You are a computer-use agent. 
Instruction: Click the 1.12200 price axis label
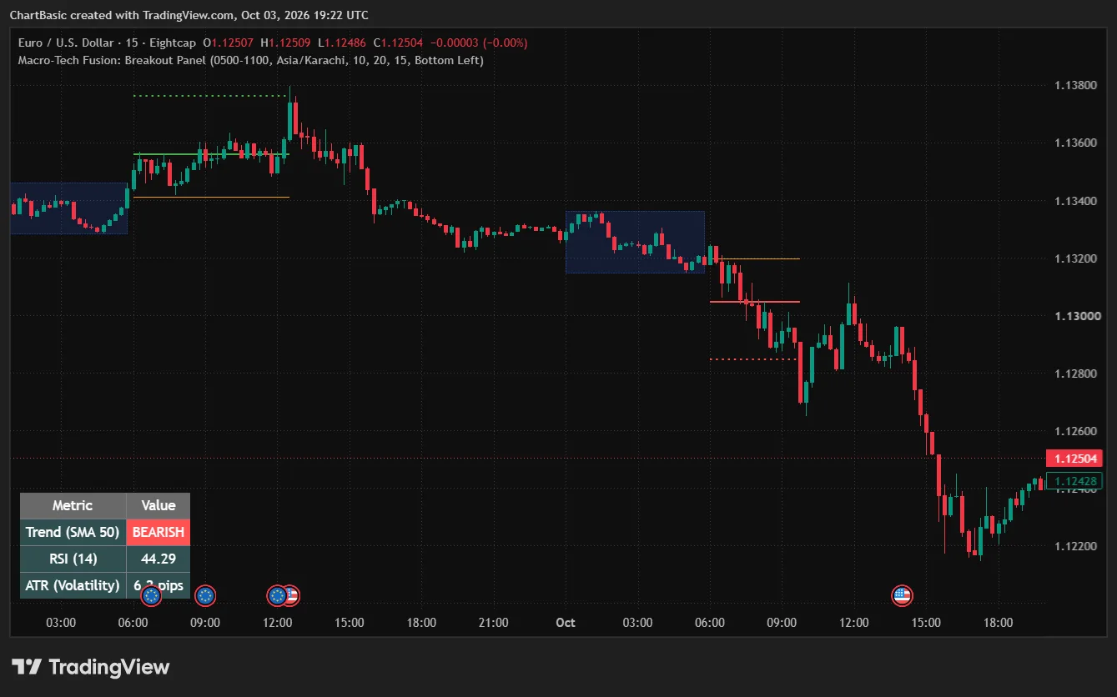[1074, 546]
